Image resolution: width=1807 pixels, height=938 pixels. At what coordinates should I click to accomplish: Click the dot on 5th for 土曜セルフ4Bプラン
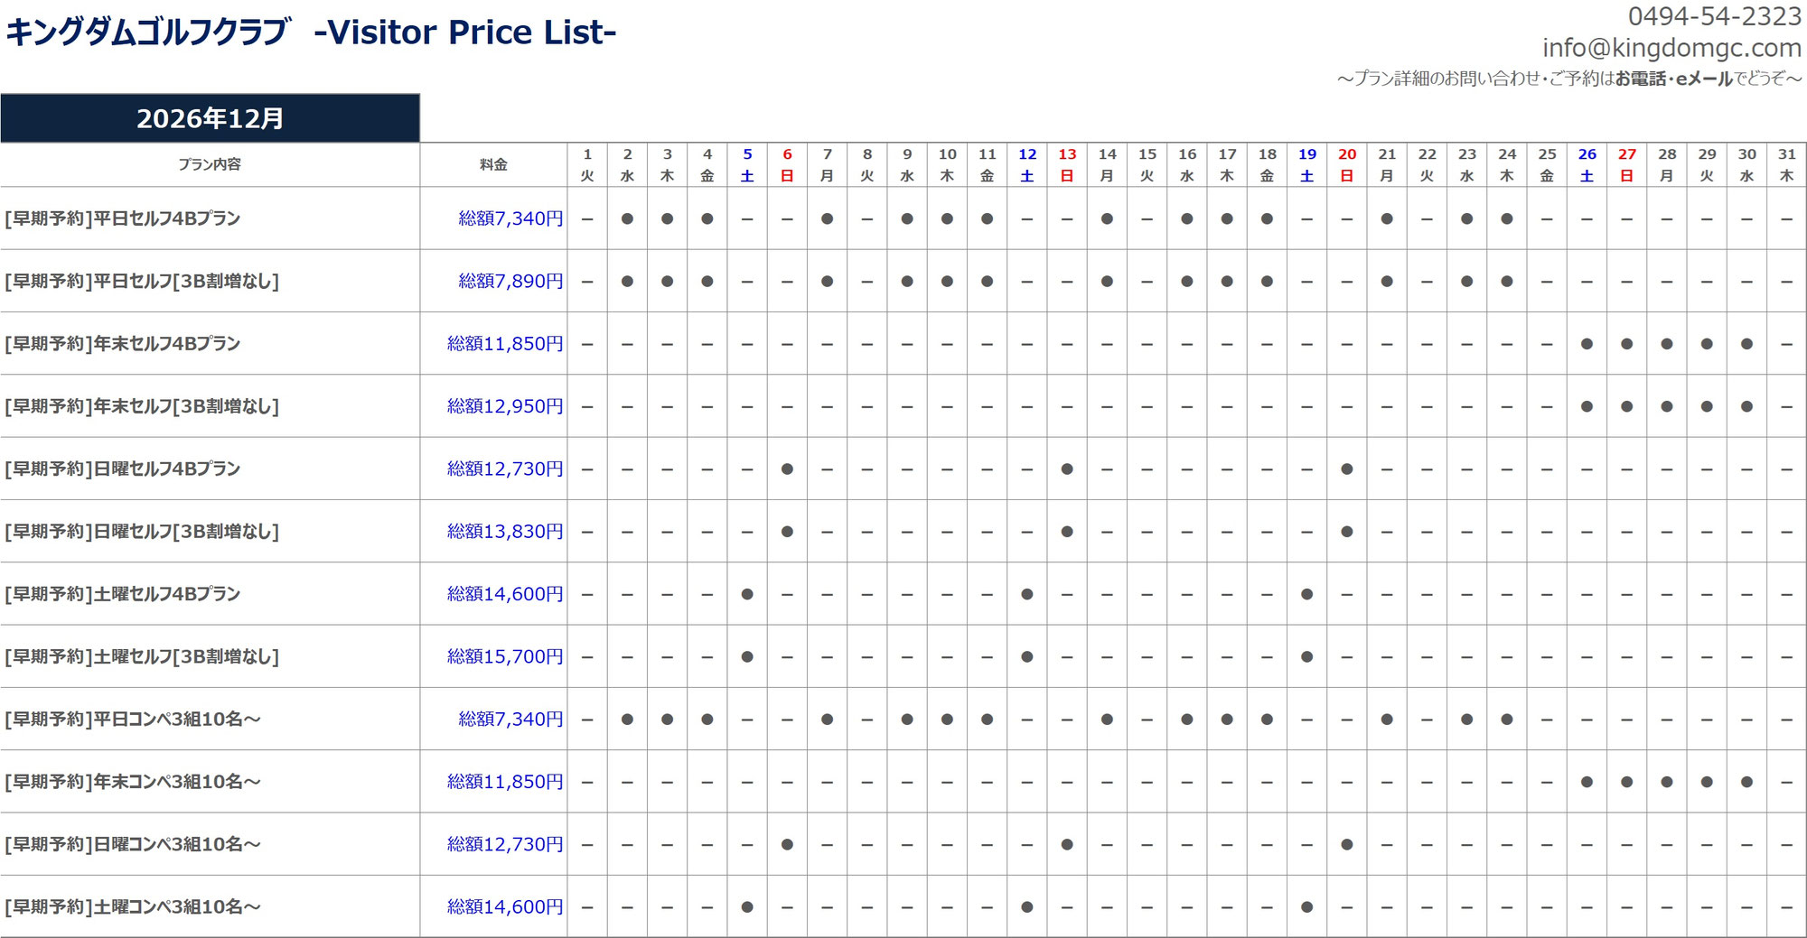(x=747, y=594)
